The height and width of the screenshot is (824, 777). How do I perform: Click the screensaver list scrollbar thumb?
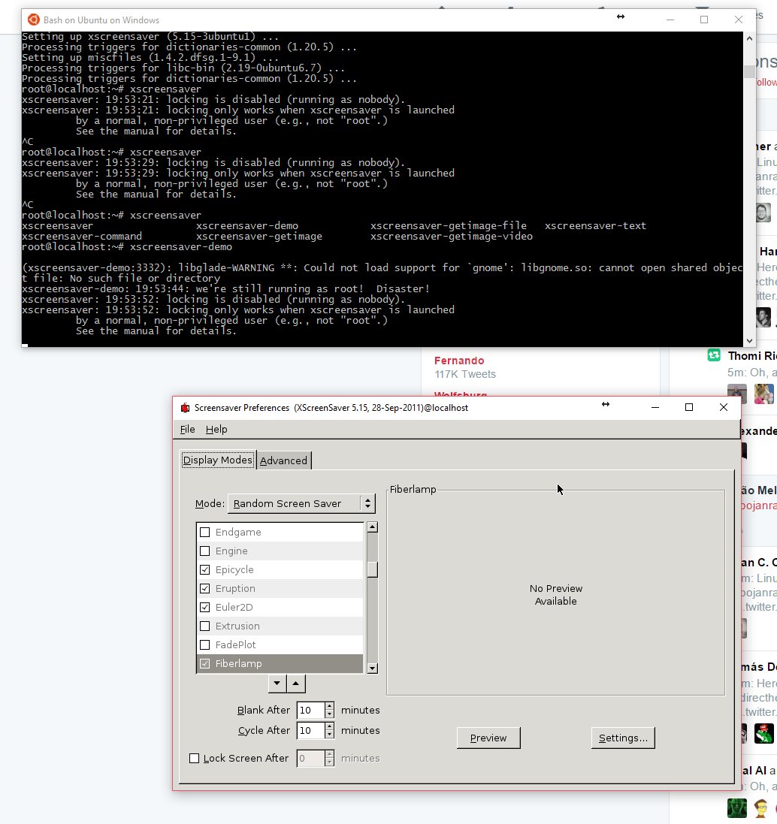click(x=372, y=569)
